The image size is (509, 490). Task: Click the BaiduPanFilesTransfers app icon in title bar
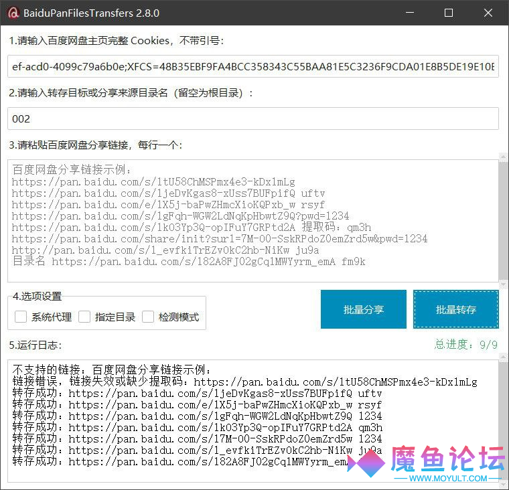point(13,13)
